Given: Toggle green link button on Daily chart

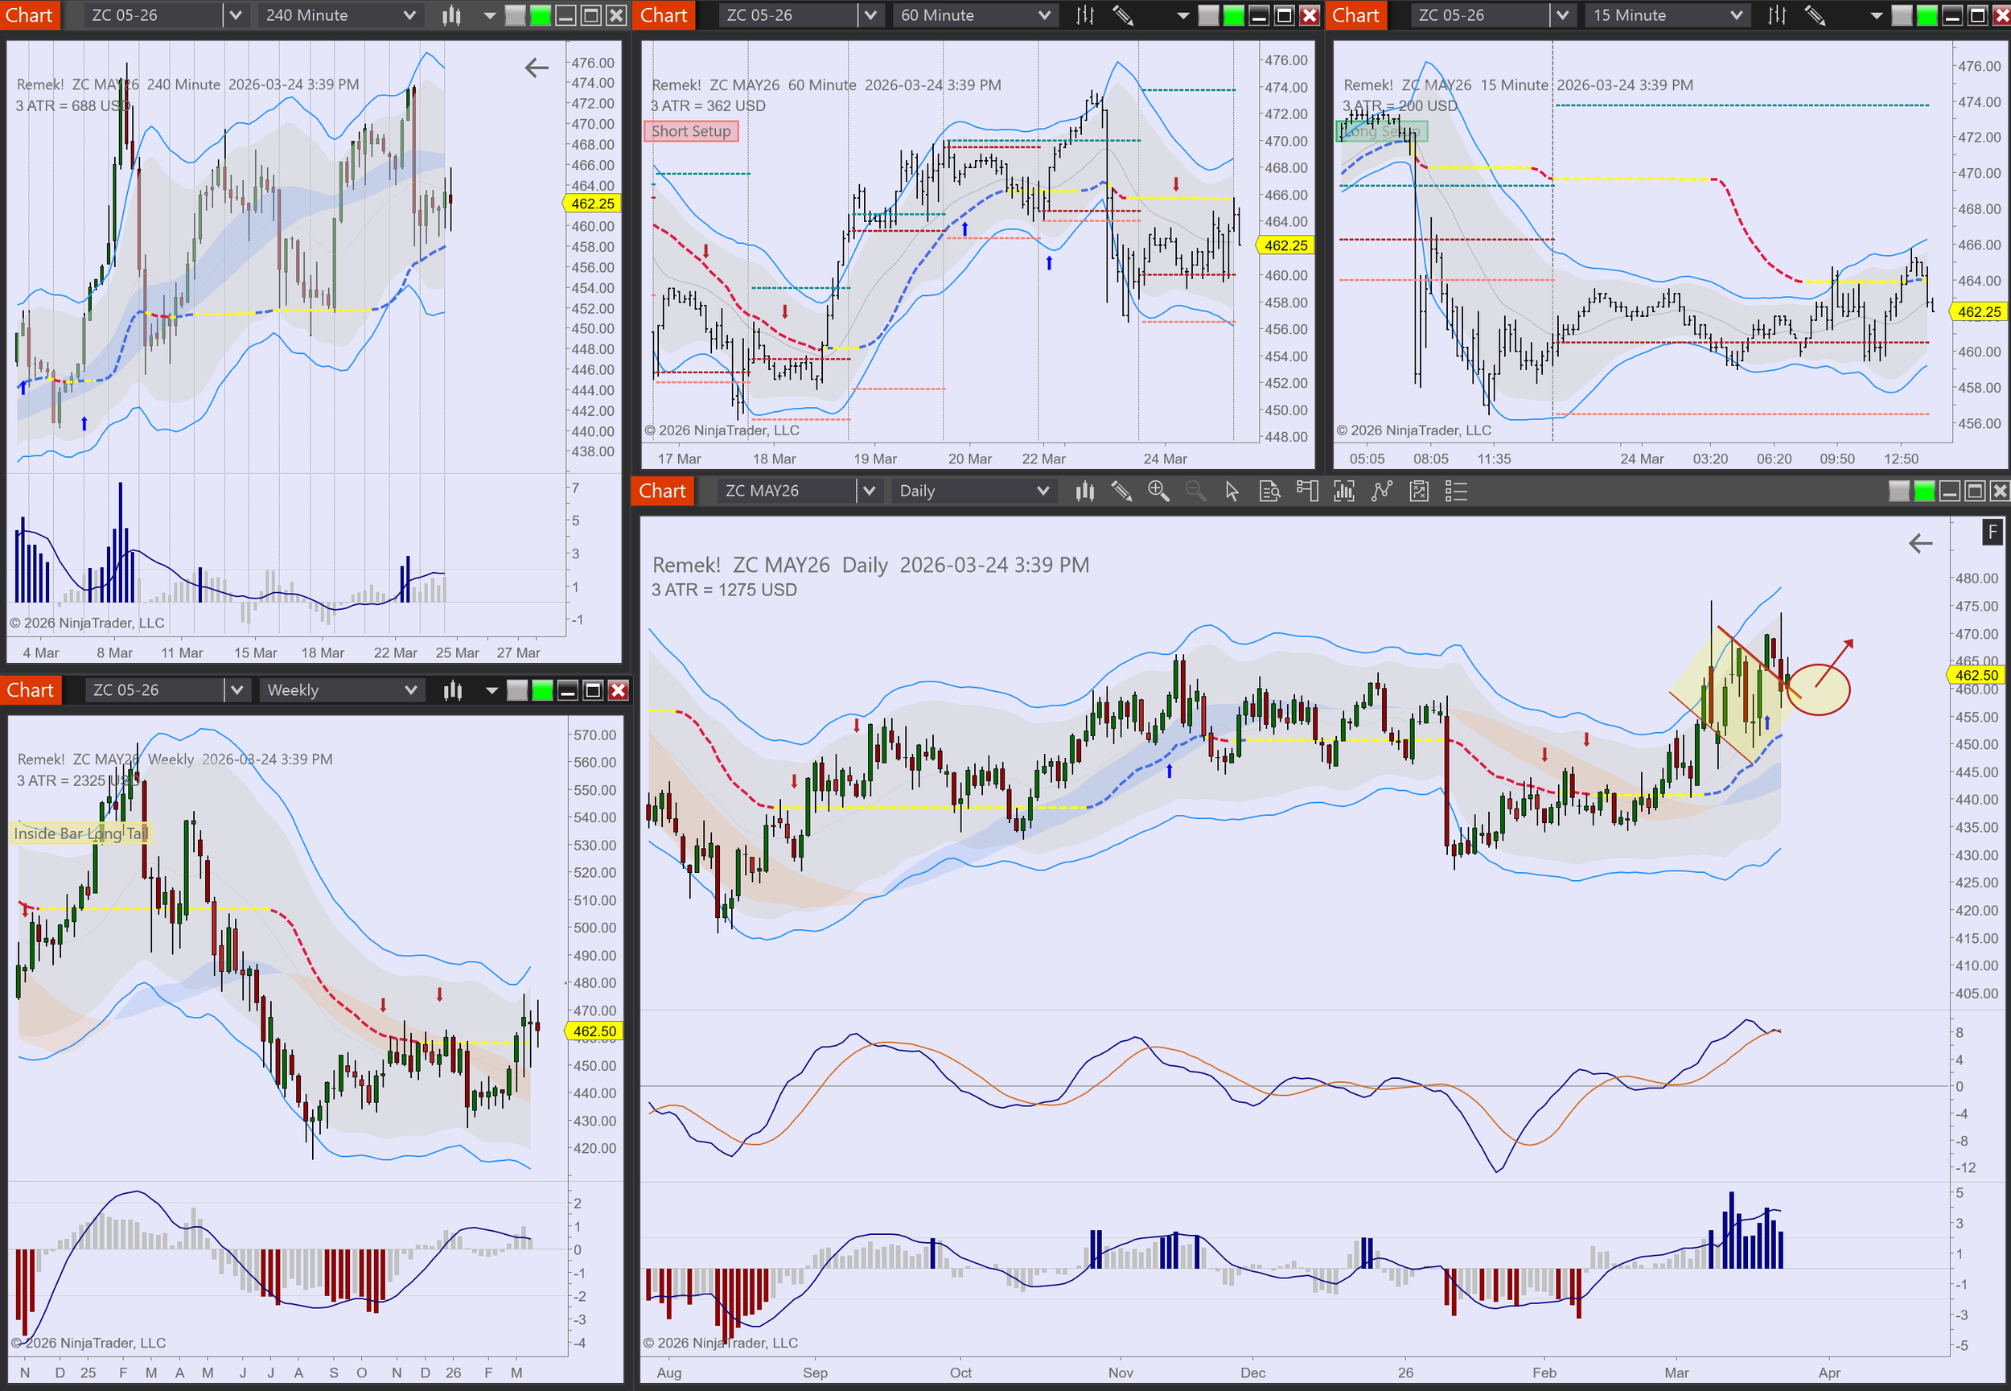Looking at the screenshot, I should point(1924,492).
